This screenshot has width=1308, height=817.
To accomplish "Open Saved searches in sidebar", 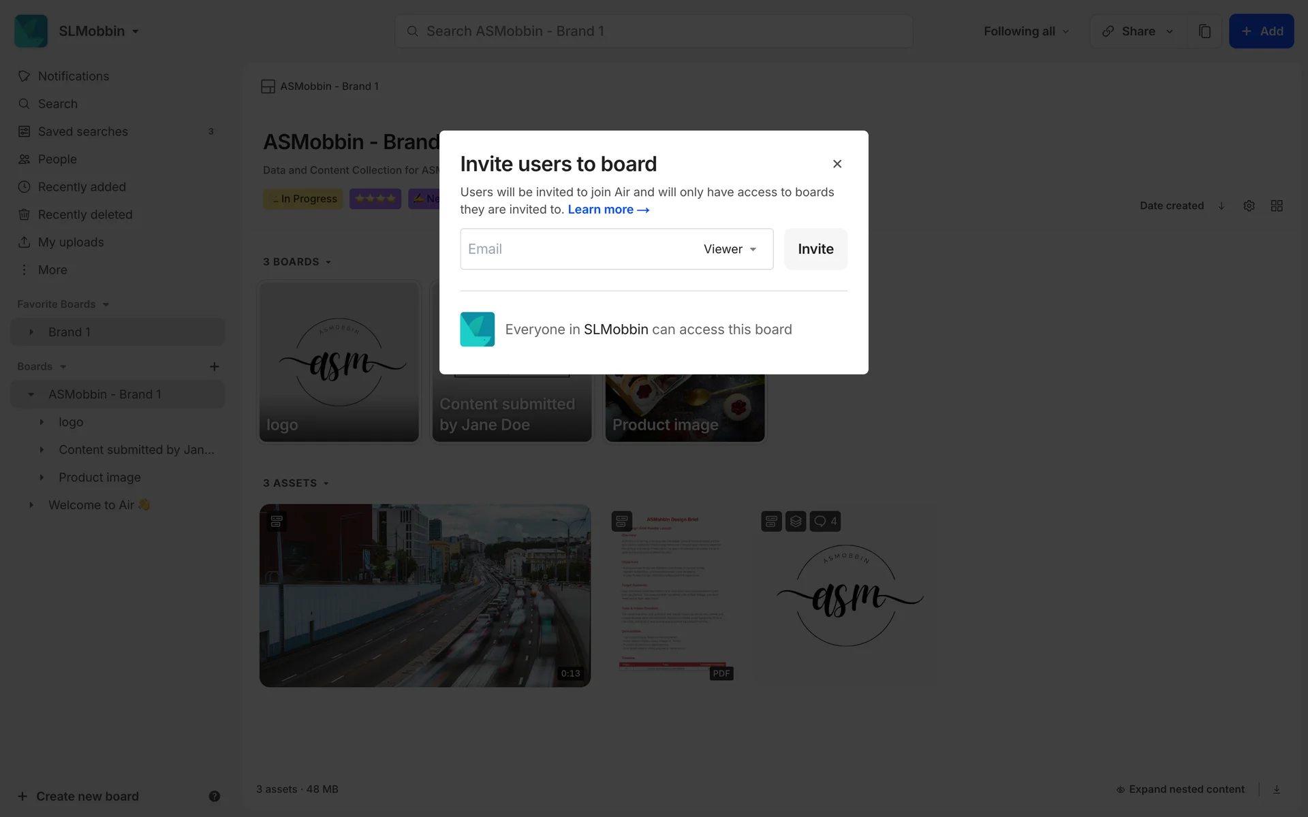I will 82,131.
